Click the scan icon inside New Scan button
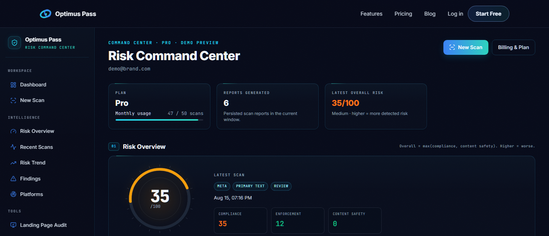Screen dimensions: 549x236 (452, 47)
